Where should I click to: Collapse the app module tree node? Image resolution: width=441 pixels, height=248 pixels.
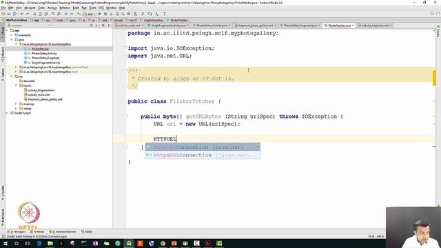(x=7, y=30)
